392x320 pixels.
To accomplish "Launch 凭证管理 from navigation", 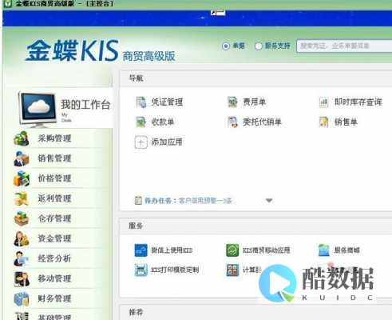I will [x=159, y=102].
